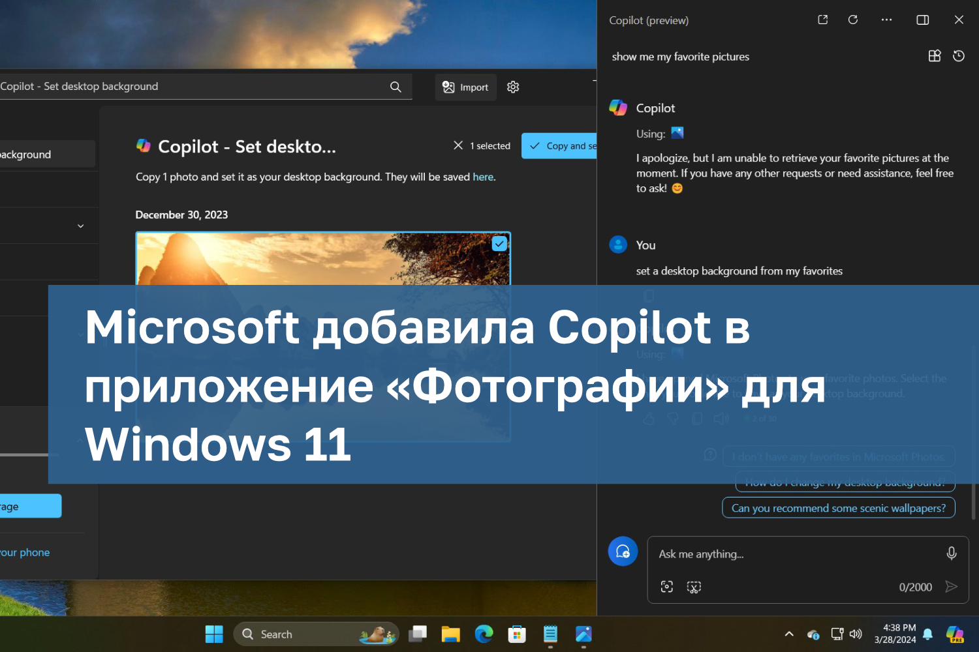The height and width of the screenshot is (652, 979).
Task: Start a new Copilot topic
Action: [x=623, y=552]
